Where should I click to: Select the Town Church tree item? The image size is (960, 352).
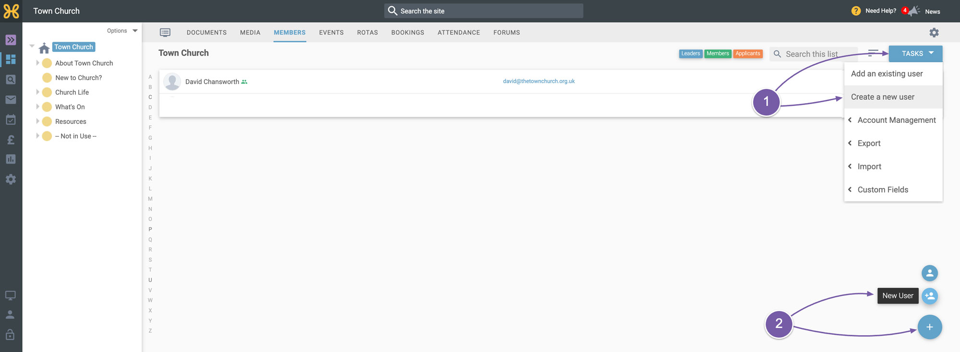[x=73, y=47]
